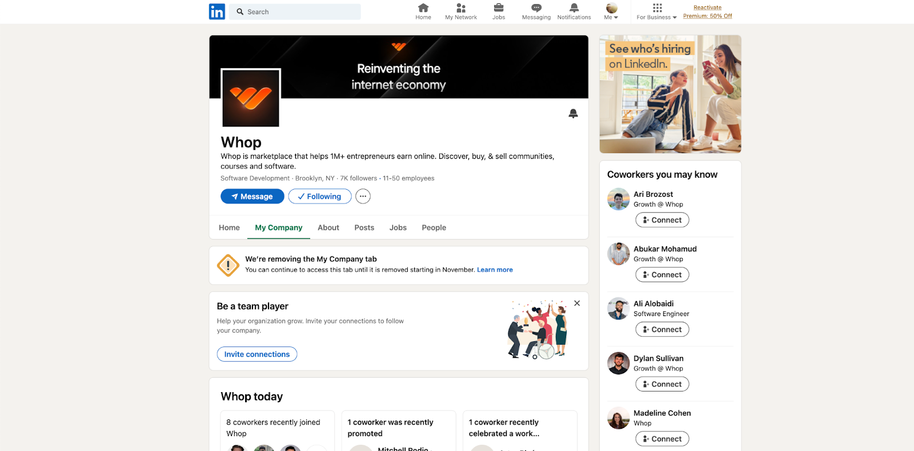The image size is (914, 451).
Task: Expand the For Business dropdown
Action: 657,12
